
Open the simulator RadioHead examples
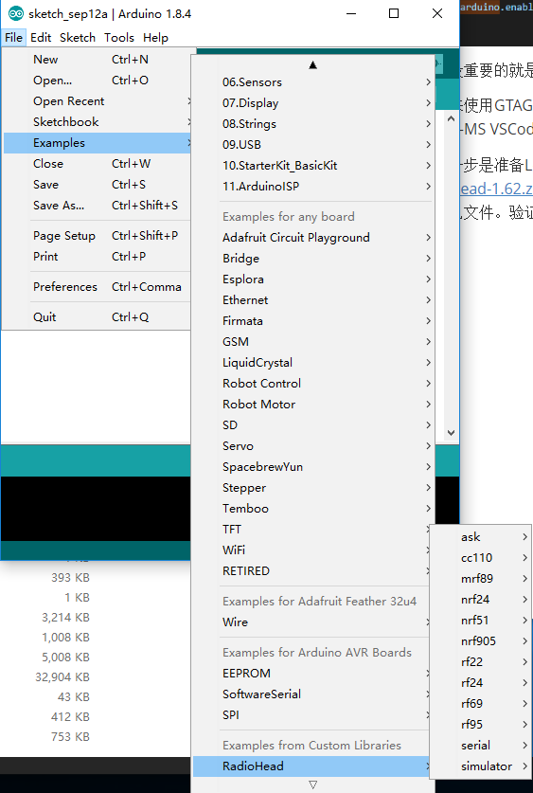coord(481,766)
